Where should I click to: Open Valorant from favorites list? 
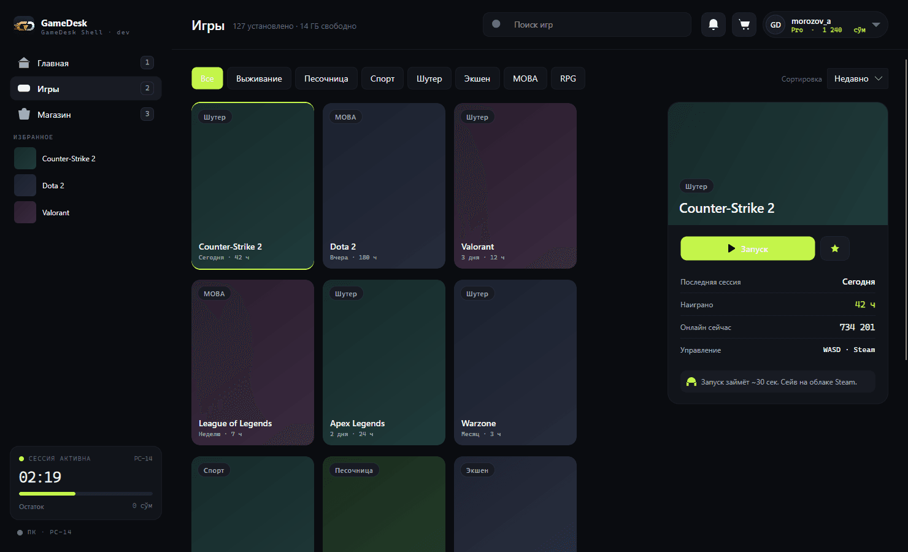pos(86,212)
